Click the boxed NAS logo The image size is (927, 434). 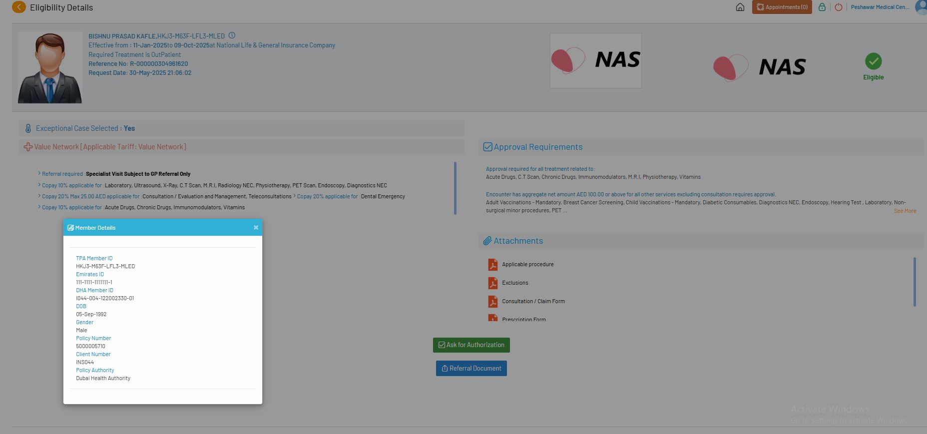[596, 60]
